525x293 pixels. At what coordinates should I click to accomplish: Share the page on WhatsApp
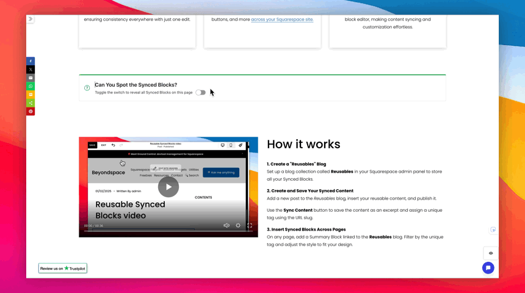coord(31,87)
